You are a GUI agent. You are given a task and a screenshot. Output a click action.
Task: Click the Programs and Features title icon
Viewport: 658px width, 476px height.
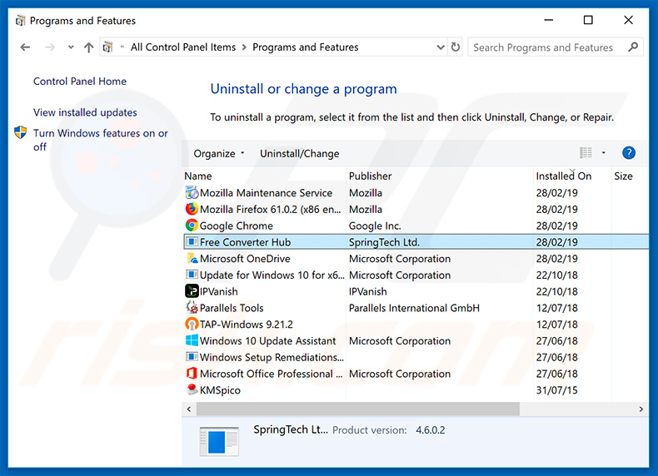[x=20, y=21]
